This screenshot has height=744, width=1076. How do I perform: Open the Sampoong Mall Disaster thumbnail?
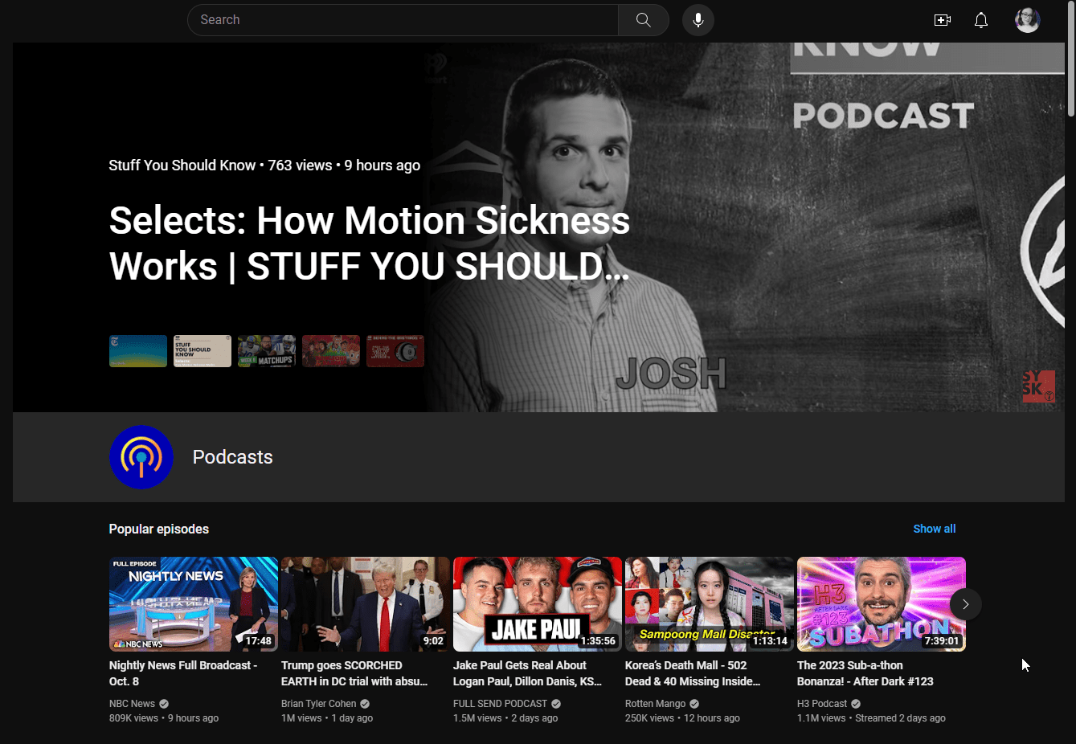[x=710, y=604]
